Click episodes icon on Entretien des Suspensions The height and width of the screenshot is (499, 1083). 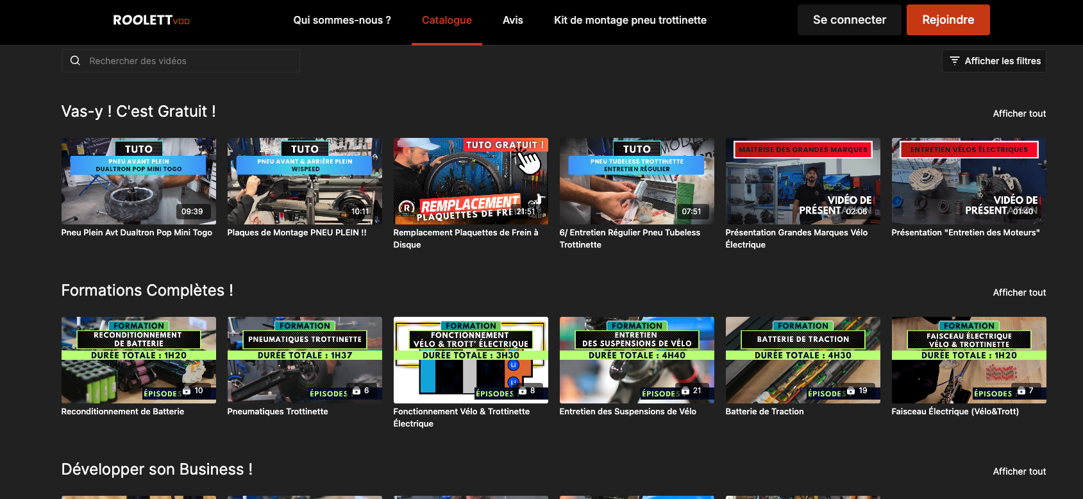(685, 391)
